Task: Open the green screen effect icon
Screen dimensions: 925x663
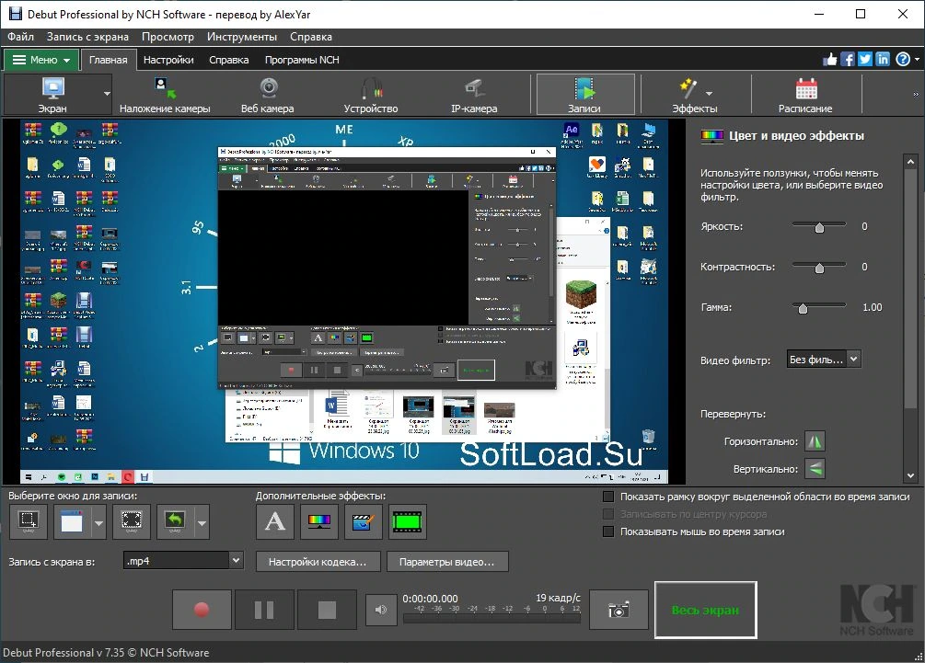Action: point(408,521)
